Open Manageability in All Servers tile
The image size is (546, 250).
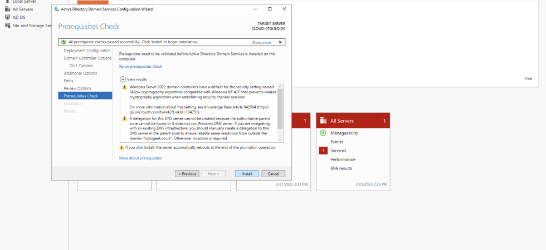click(344, 133)
